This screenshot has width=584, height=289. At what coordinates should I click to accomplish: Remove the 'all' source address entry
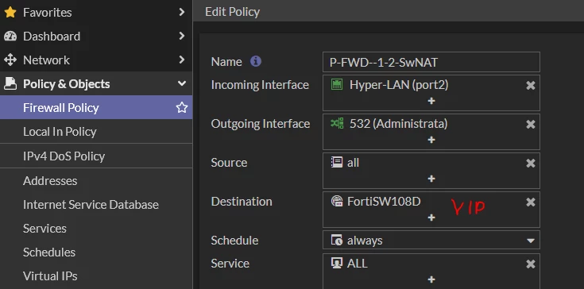click(x=531, y=164)
